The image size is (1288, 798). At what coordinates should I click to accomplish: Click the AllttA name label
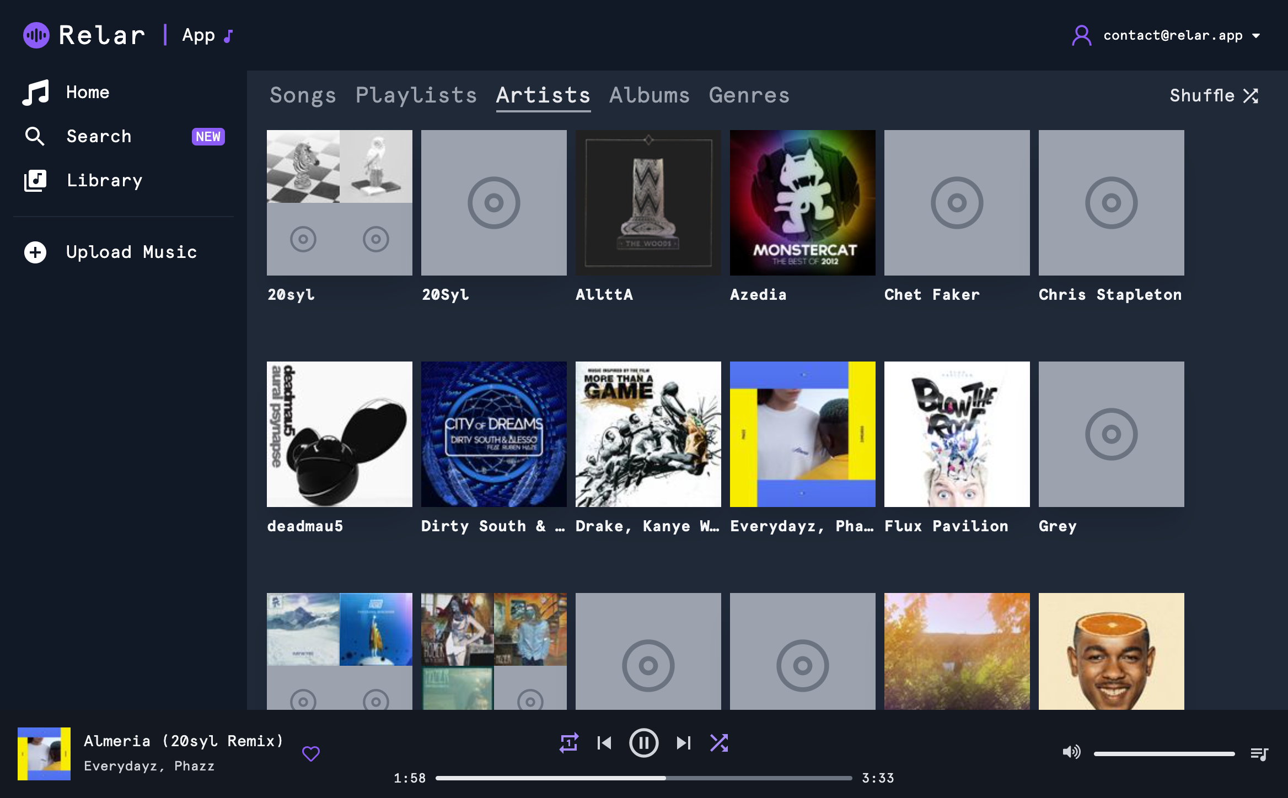pos(604,295)
